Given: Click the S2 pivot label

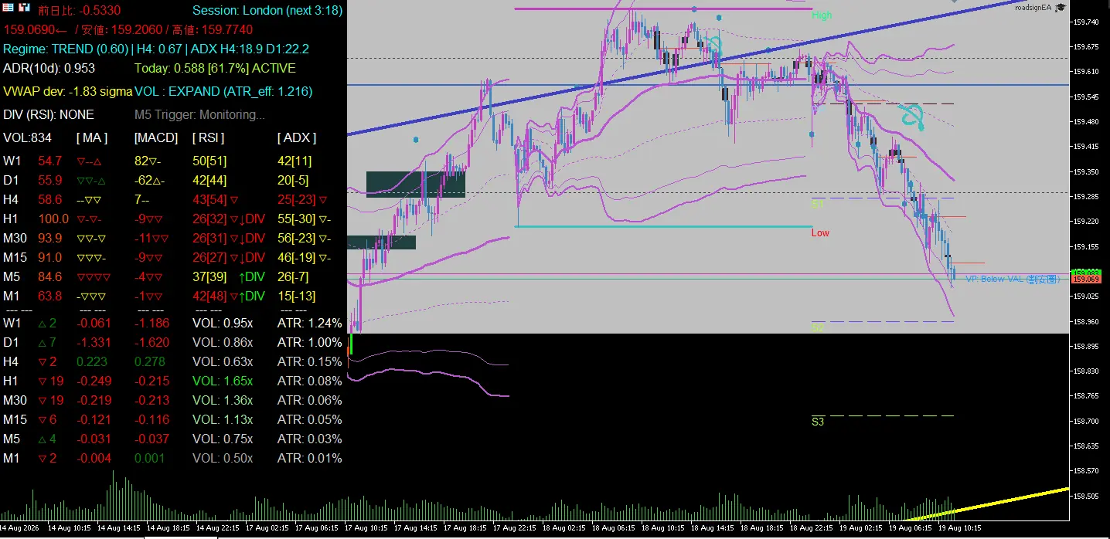Looking at the screenshot, I should pos(817,328).
